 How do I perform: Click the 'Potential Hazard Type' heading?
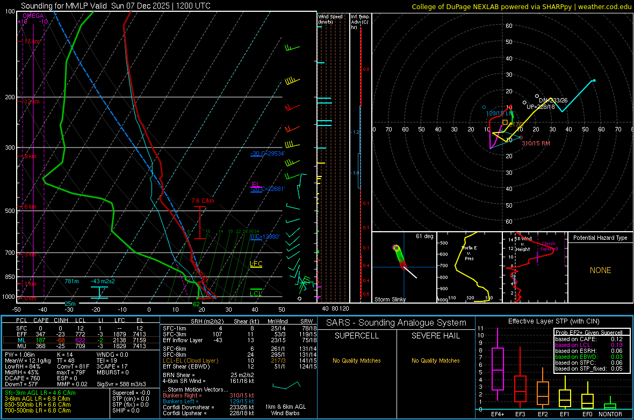pos(600,238)
